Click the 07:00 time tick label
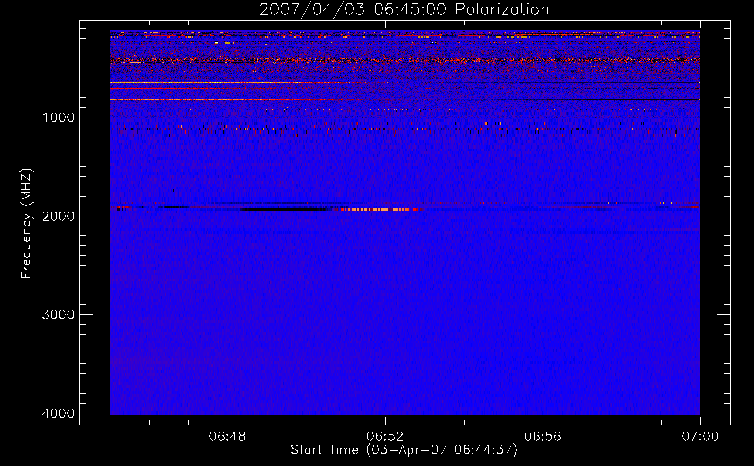This screenshot has height=466, width=754. (700, 437)
